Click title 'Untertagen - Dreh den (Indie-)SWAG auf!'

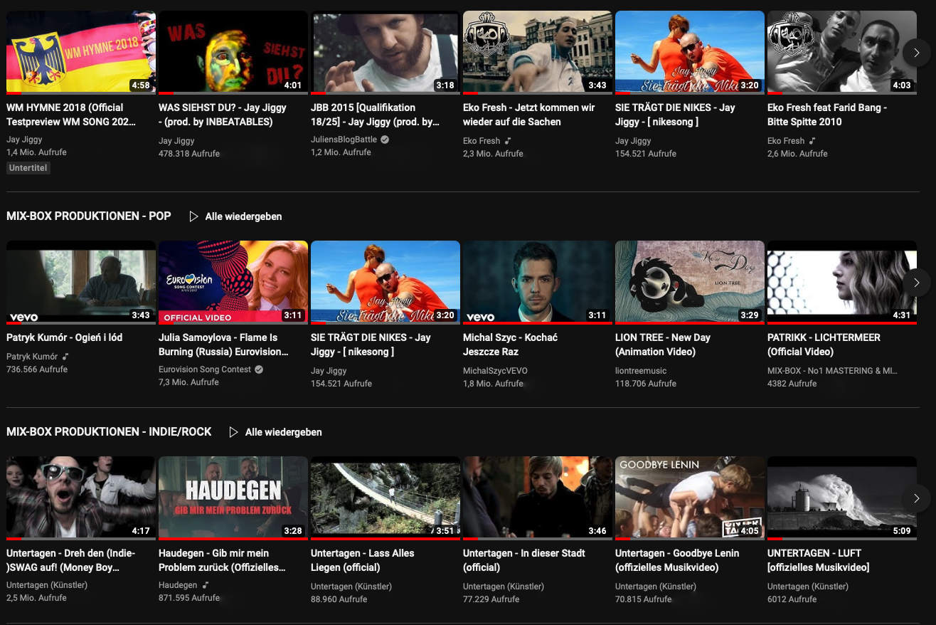click(x=71, y=560)
